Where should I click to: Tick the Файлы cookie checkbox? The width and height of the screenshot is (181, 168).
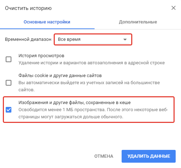[x=9, y=83]
